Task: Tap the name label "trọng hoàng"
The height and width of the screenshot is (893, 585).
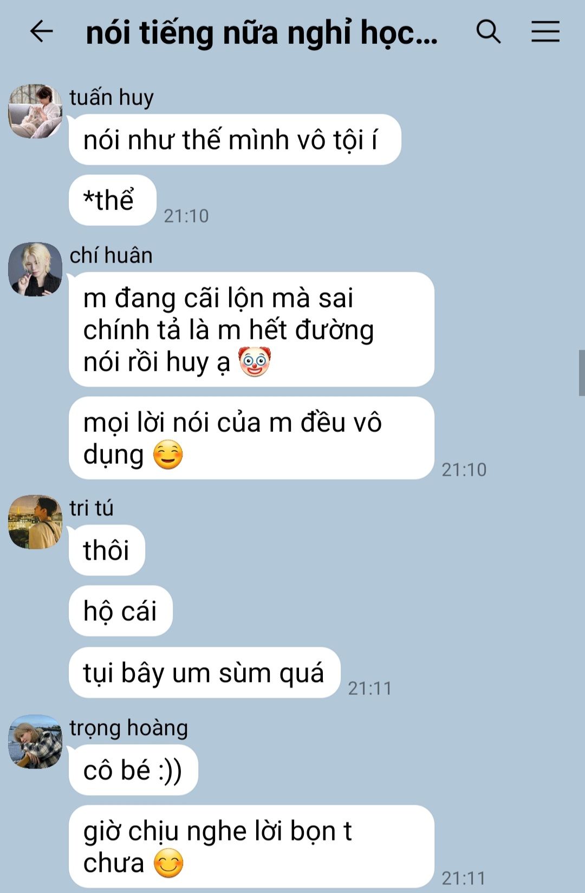Action: coord(128,728)
